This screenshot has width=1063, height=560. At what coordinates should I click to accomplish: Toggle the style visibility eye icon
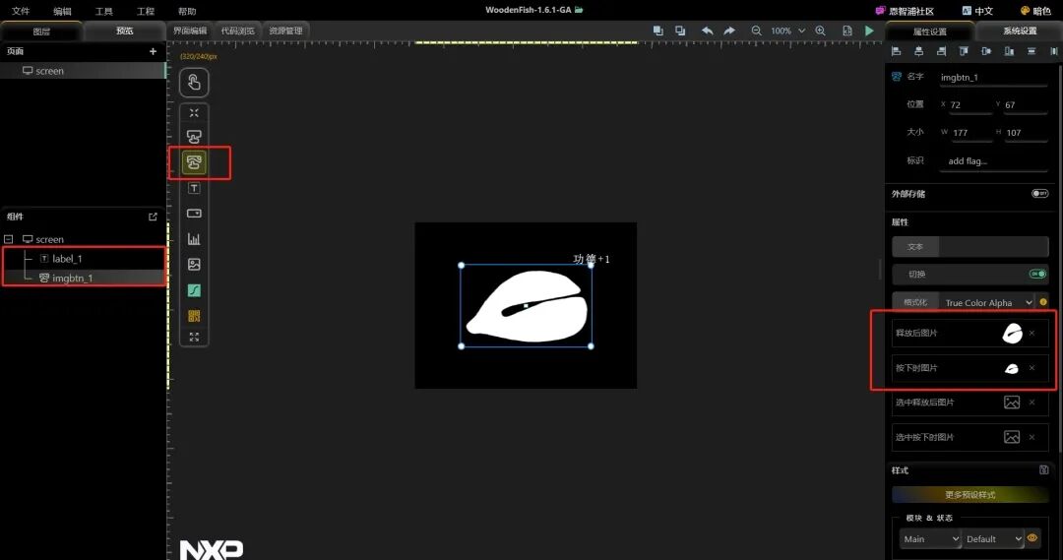[x=1032, y=538]
